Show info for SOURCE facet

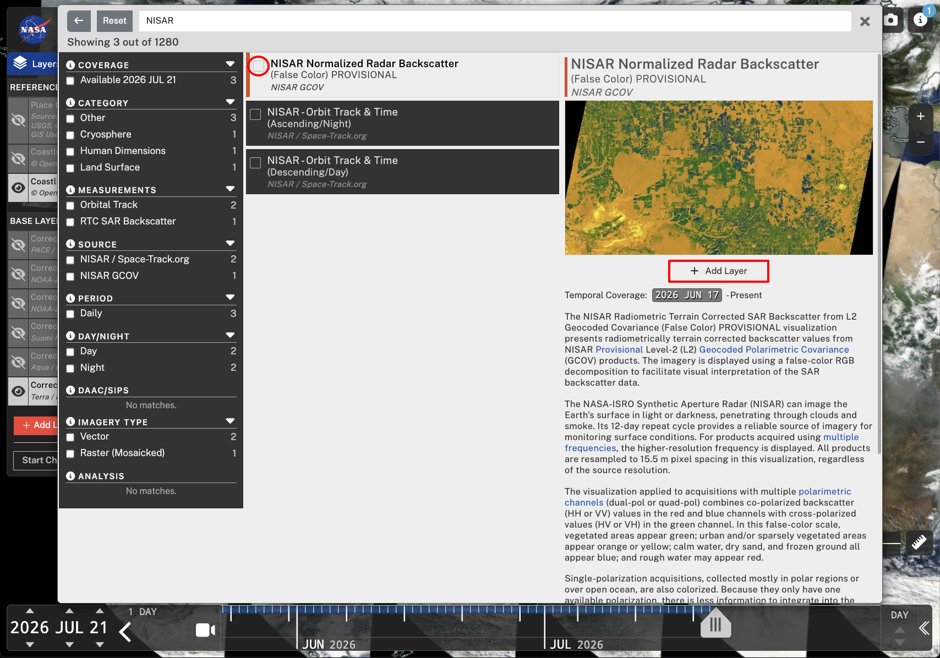coord(70,244)
